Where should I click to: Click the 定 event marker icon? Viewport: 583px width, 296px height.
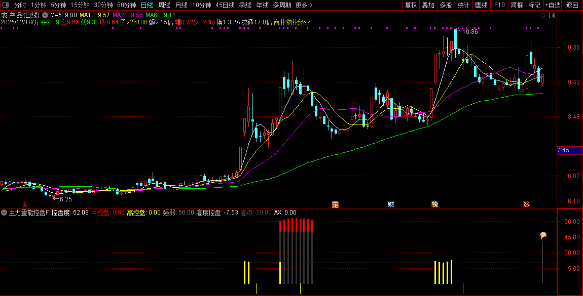pyautogui.click(x=336, y=204)
